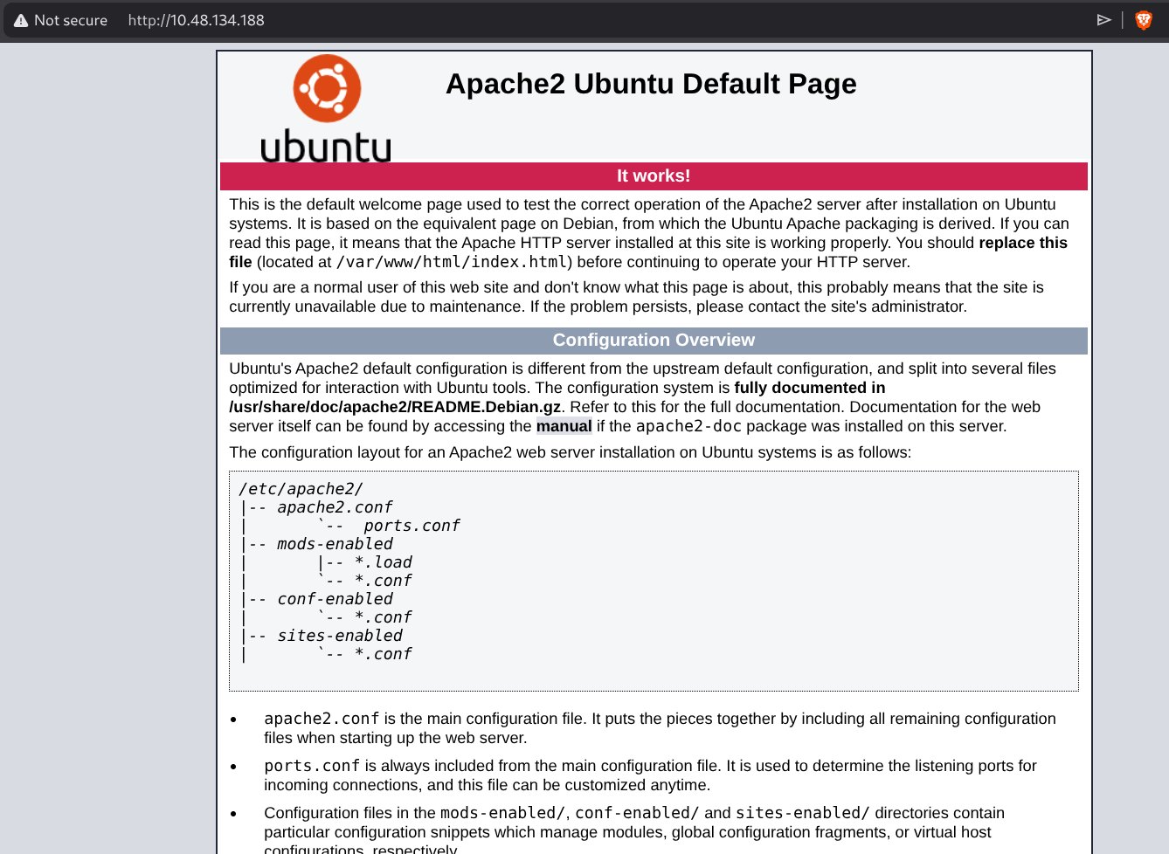Click the Apache2 Ubuntu Default Page title
1169x854 pixels.
(x=651, y=84)
